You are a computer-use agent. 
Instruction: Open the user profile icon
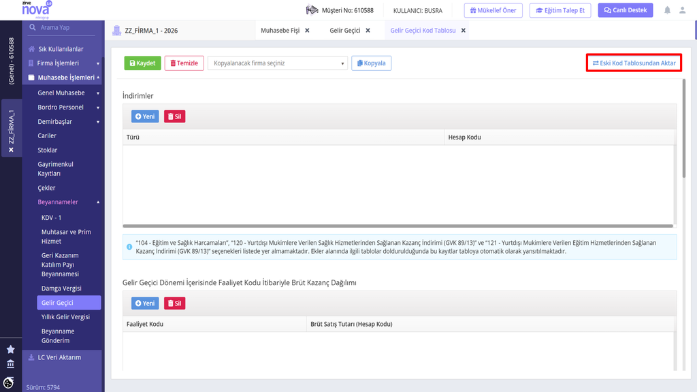tap(682, 10)
